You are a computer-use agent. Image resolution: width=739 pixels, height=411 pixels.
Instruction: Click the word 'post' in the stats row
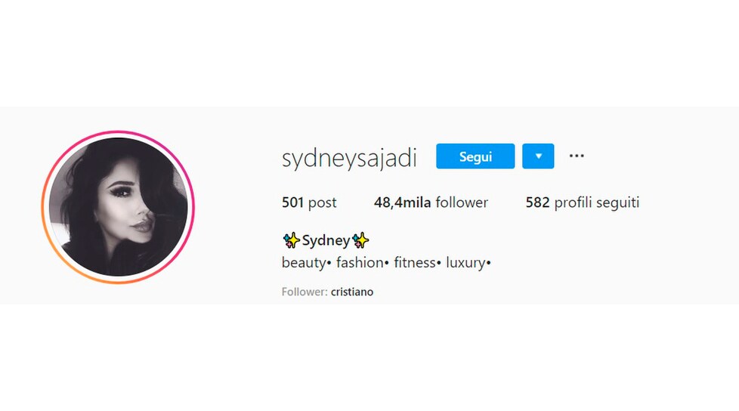point(323,203)
